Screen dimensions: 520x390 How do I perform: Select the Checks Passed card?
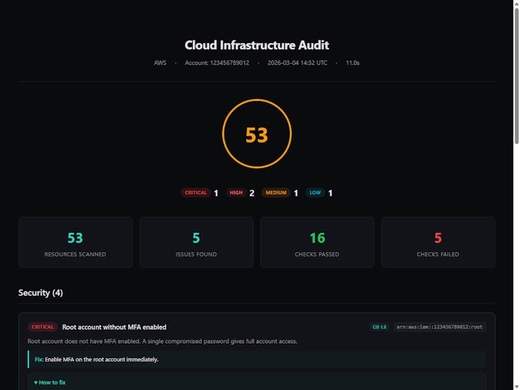click(x=317, y=242)
